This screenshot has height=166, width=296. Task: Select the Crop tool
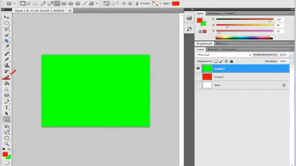click(6, 41)
